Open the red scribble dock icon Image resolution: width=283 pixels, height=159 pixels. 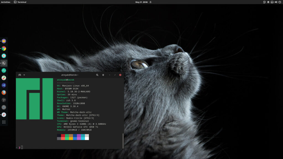coord(4,115)
